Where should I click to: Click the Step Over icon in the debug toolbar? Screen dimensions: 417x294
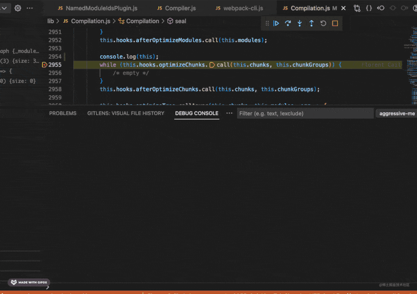(288, 23)
